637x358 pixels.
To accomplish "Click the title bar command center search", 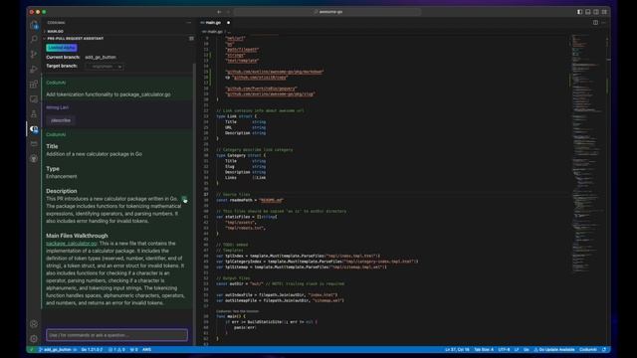I will pos(327,12).
